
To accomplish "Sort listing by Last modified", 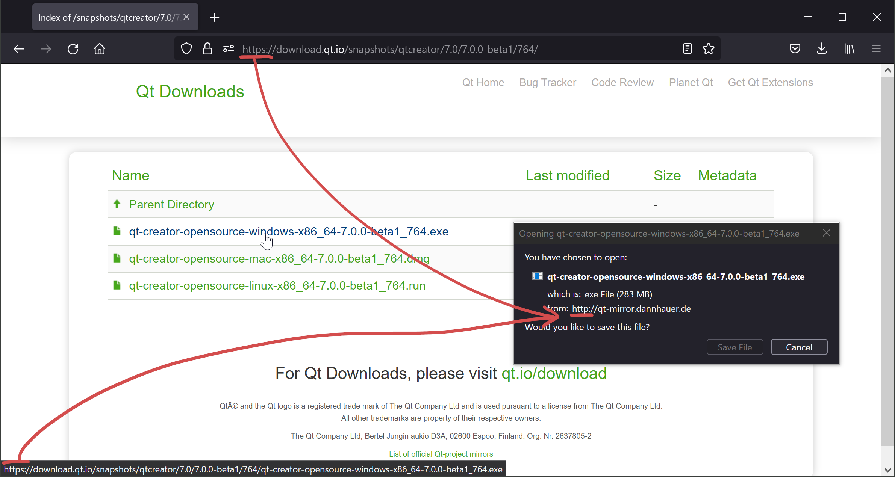I will [x=567, y=175].
